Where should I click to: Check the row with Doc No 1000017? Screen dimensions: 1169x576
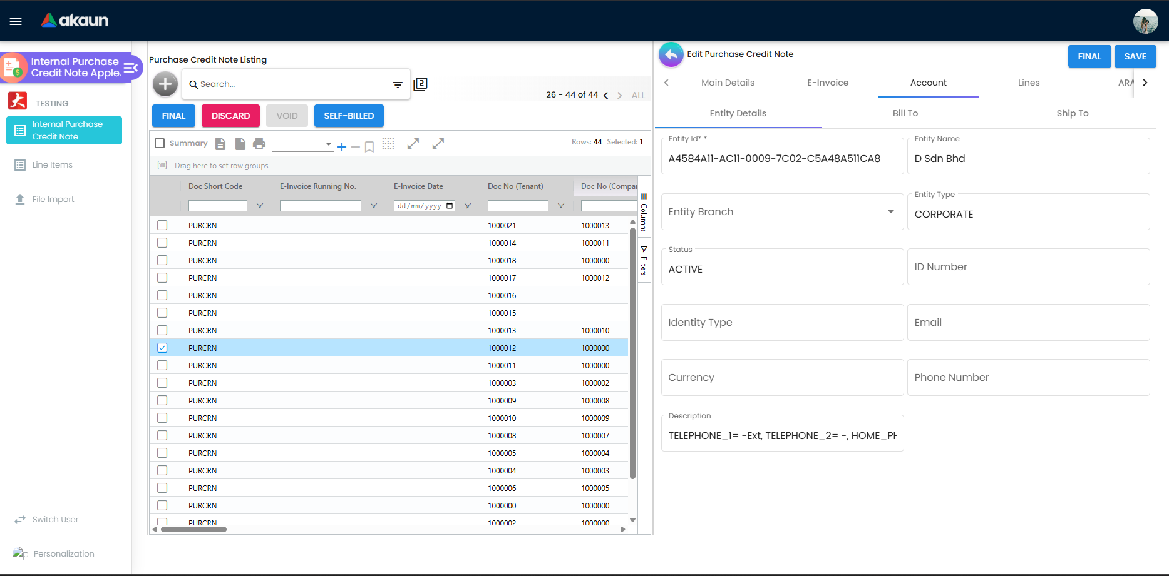(x=162, y=278)
